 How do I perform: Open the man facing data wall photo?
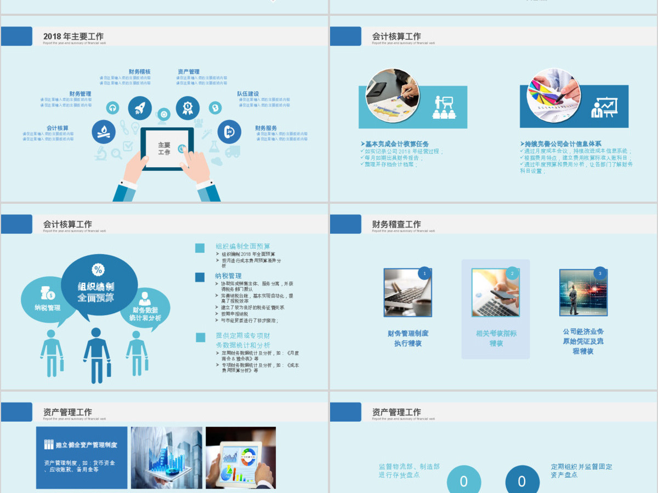583,293
